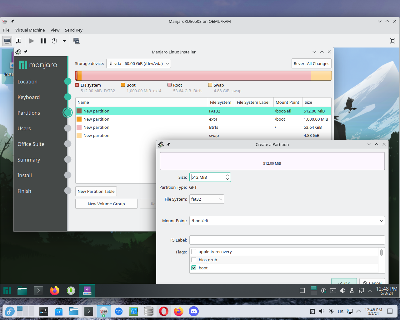Select the ext4 /boot partition row

point(203,119)
